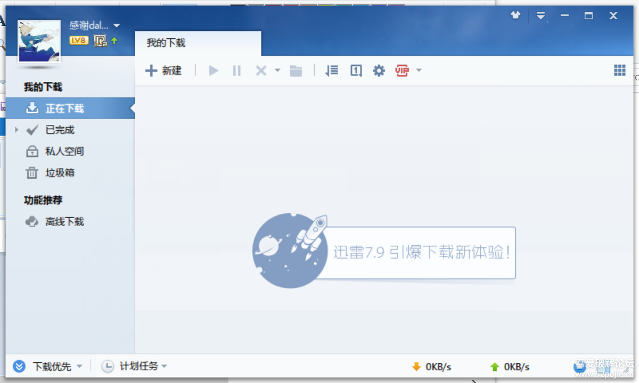Click the LV8 level badge
The height and width of the screenshot is (383, 639).
(78, 40)
